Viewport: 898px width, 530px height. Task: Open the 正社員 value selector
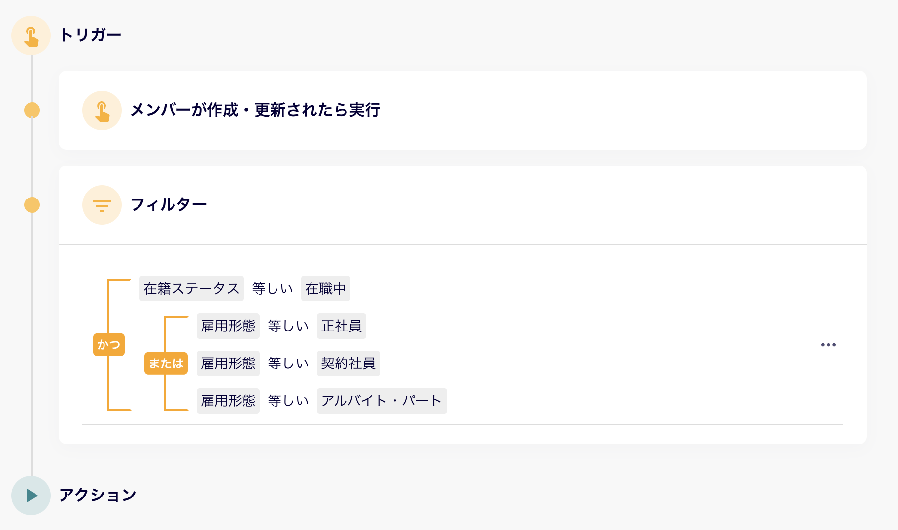[x=341, y=326]
